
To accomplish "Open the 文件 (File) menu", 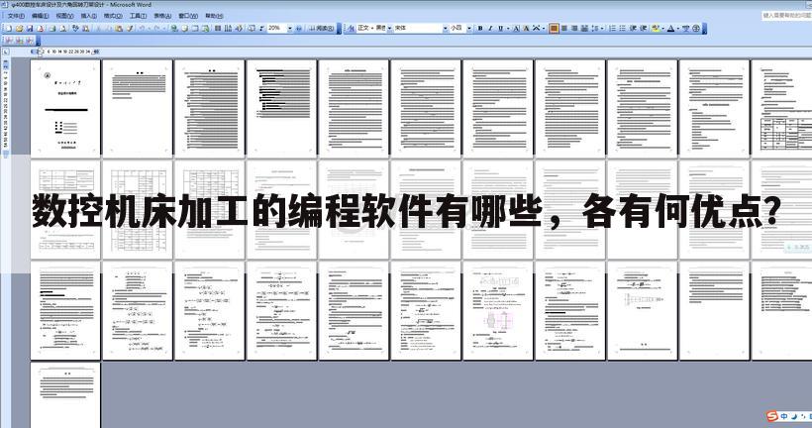I will pyautogui.click(x=16, y=16).
